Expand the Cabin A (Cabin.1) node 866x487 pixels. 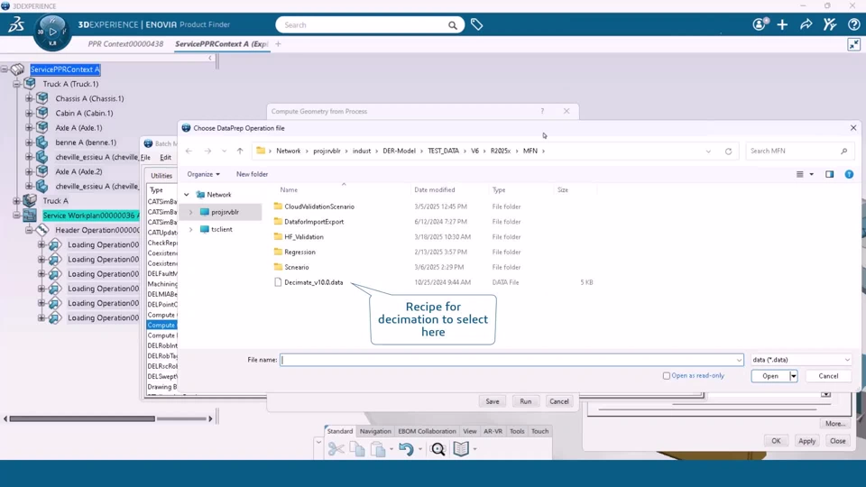pos(29,113)
